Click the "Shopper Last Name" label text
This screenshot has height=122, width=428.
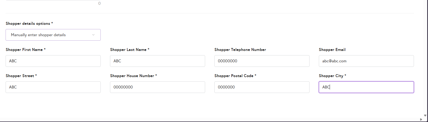pos(128,50)
